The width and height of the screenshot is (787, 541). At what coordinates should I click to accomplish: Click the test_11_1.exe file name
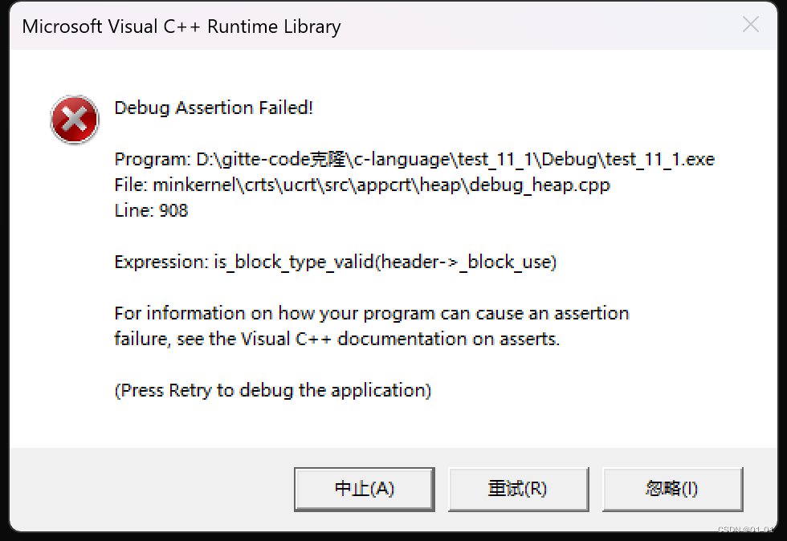660,159
